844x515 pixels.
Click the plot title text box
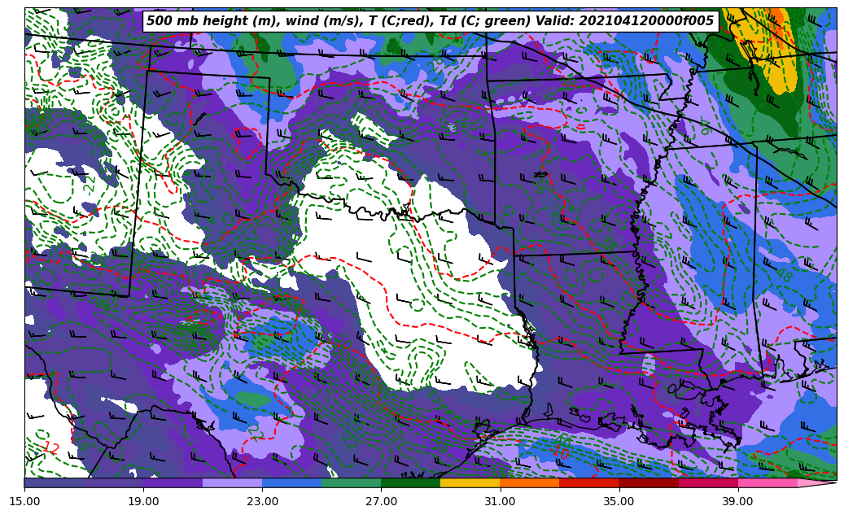pyautogui.click(x=430, y=21)
